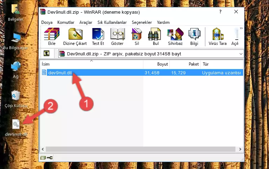Sort by Boyut column header
Viewport: 269px width, 169px height.
tap(156, 64)
